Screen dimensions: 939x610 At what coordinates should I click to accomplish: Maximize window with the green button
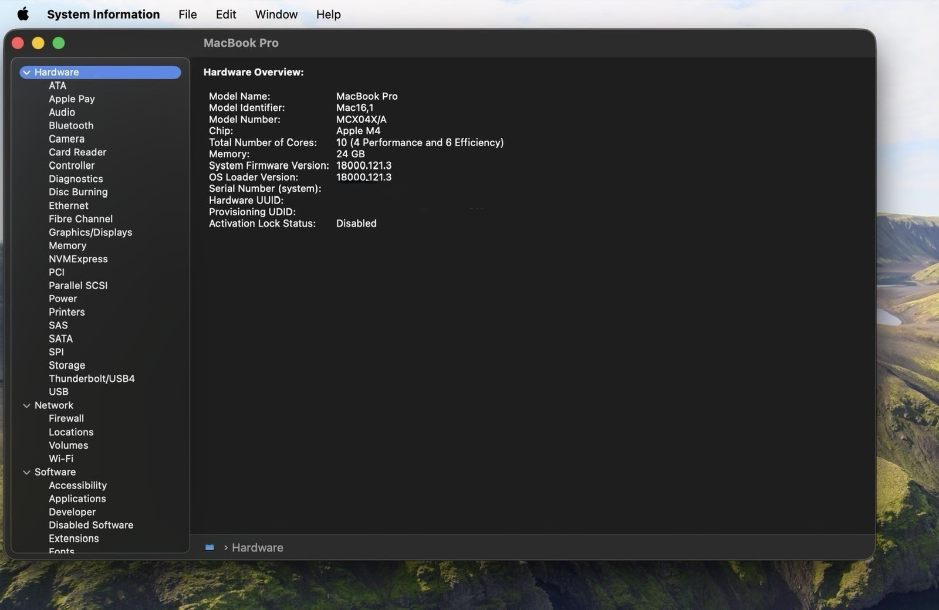59,43
